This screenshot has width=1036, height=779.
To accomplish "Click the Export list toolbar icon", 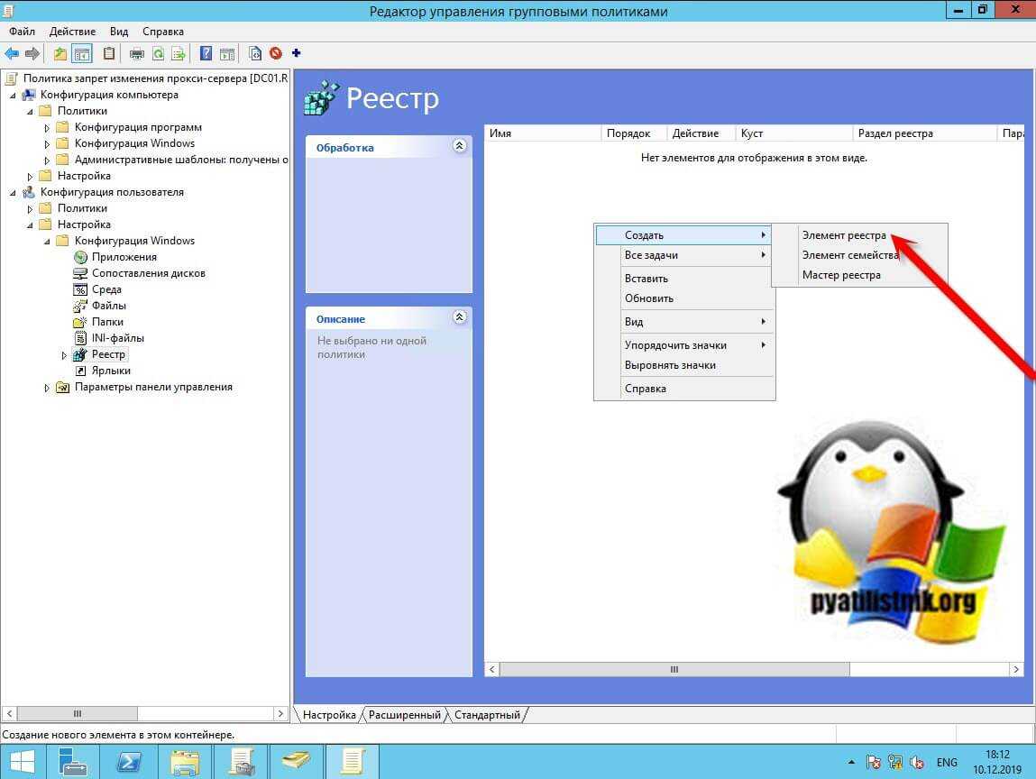I will tap(179, 53).
